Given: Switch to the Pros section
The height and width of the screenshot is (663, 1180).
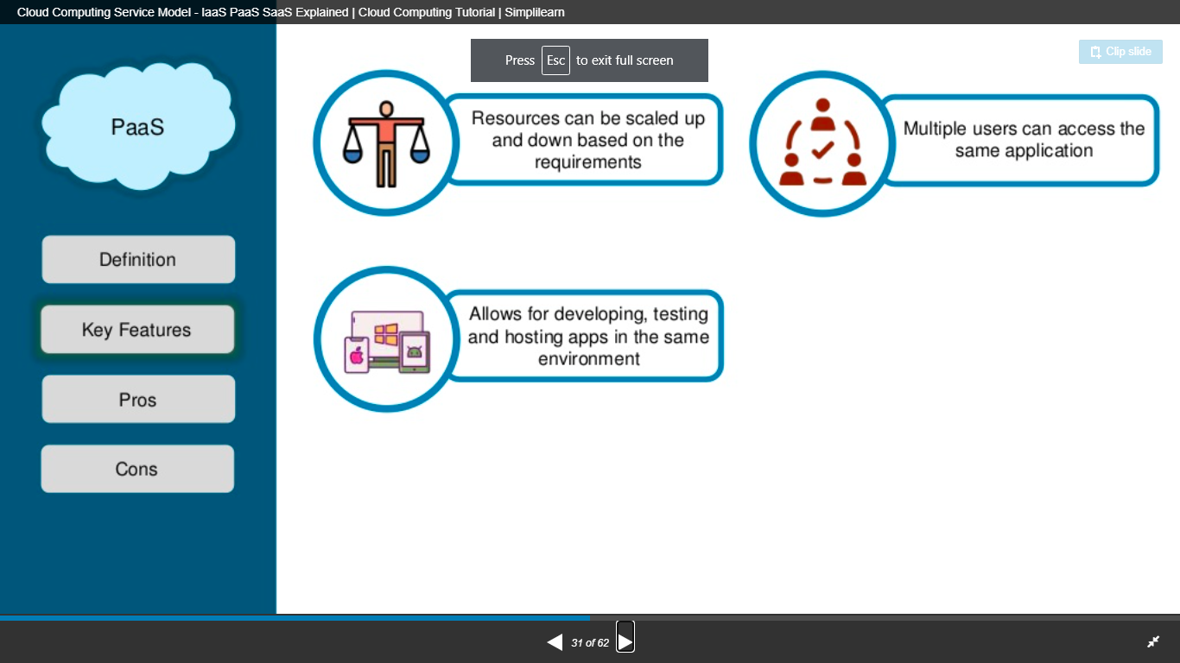Looking at the screenshot, I should [x=138, y=400].
